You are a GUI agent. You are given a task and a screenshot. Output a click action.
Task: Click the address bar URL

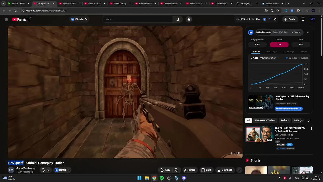click(46, 11)
